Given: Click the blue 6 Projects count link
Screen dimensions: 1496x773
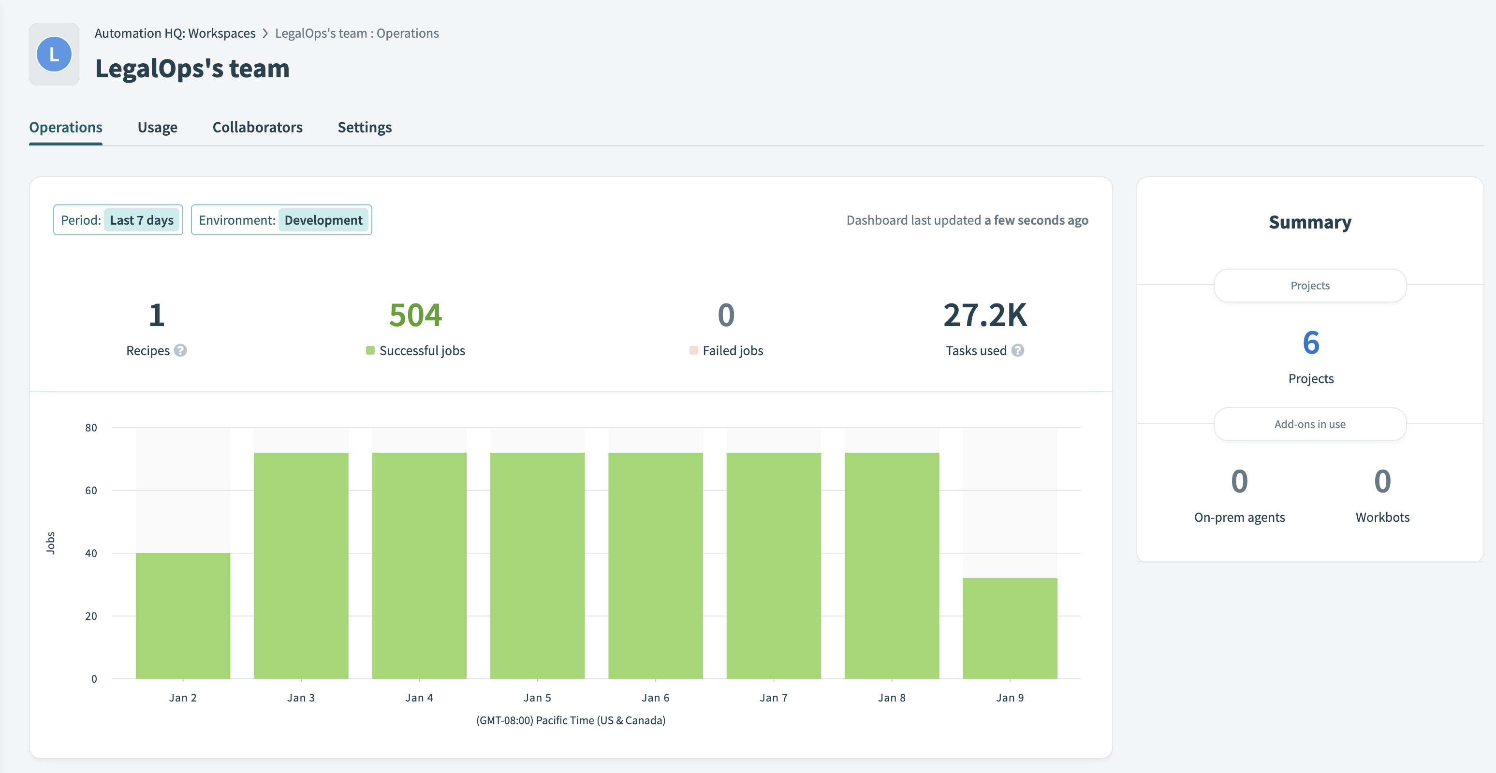Looking at the screenshot, I should point(1310,343).
